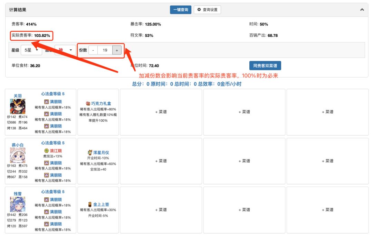Open the 品级 dropdown showing 神
The width and height of the screenshot is (373, 237).
65,50
